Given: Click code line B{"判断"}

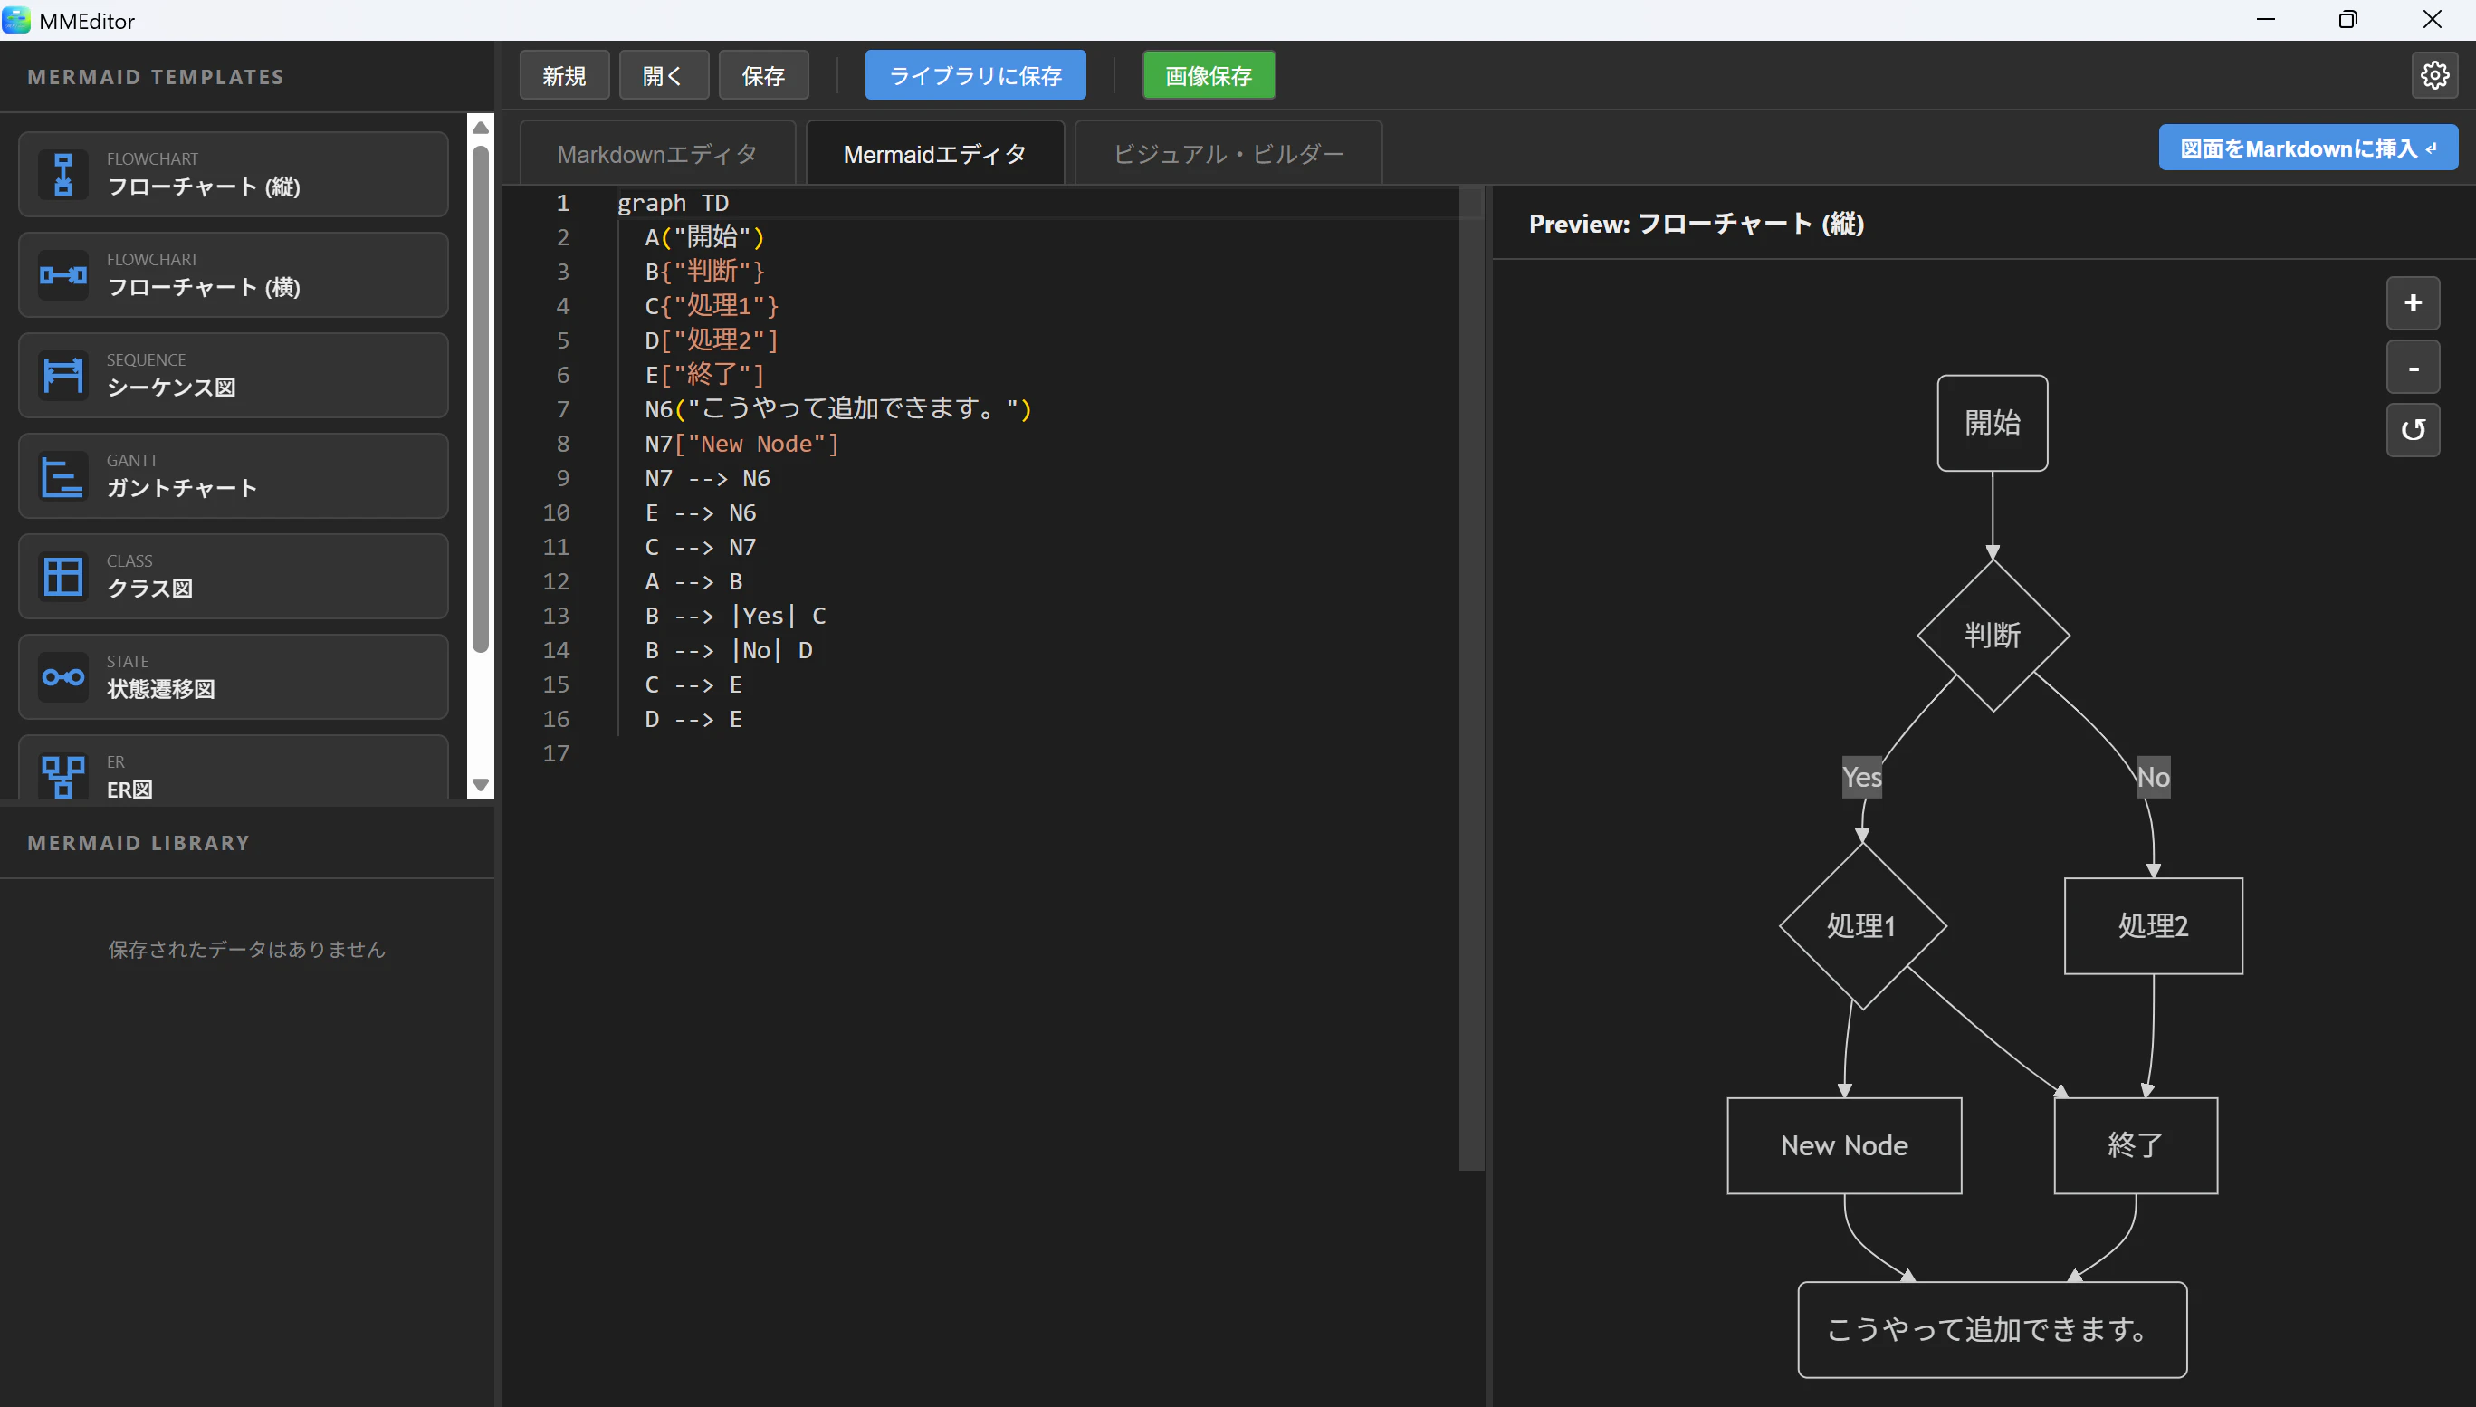Looking at the screenshot, I should (x=705, y=272).
